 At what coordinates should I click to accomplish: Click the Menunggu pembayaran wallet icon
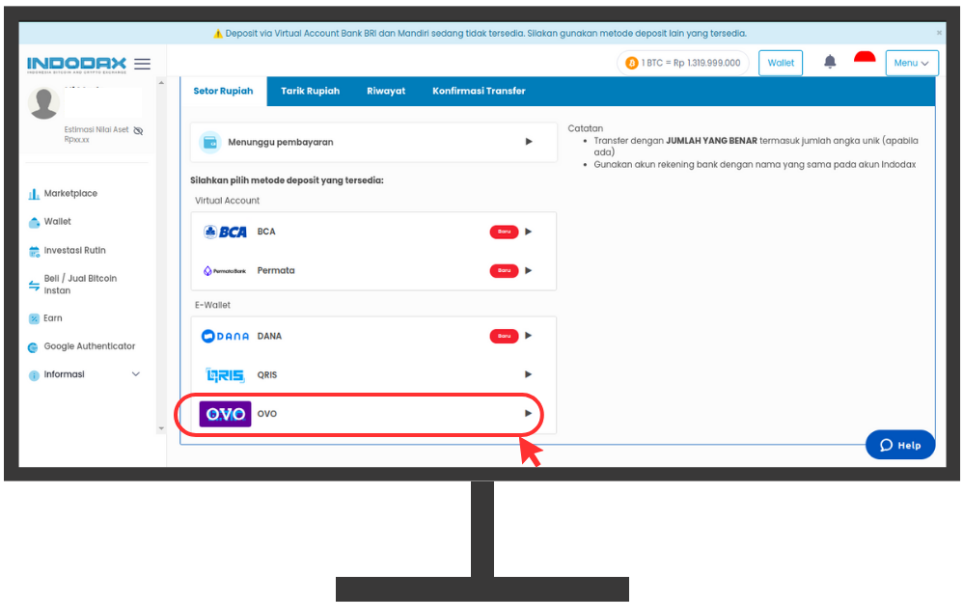(210, 142)
